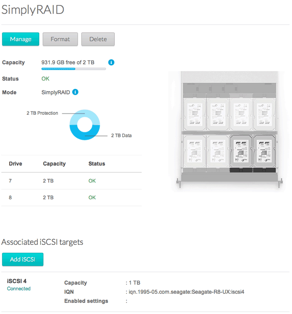Open the Capacity info icon
The width and height of the screenshot is (292, 314).
(111, 62)
